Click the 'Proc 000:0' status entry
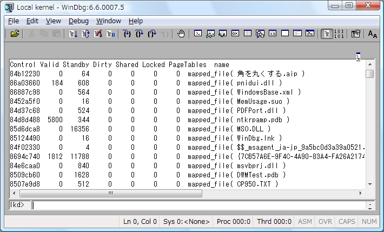This screenshot has height=232, width=384. pos(234,222)
